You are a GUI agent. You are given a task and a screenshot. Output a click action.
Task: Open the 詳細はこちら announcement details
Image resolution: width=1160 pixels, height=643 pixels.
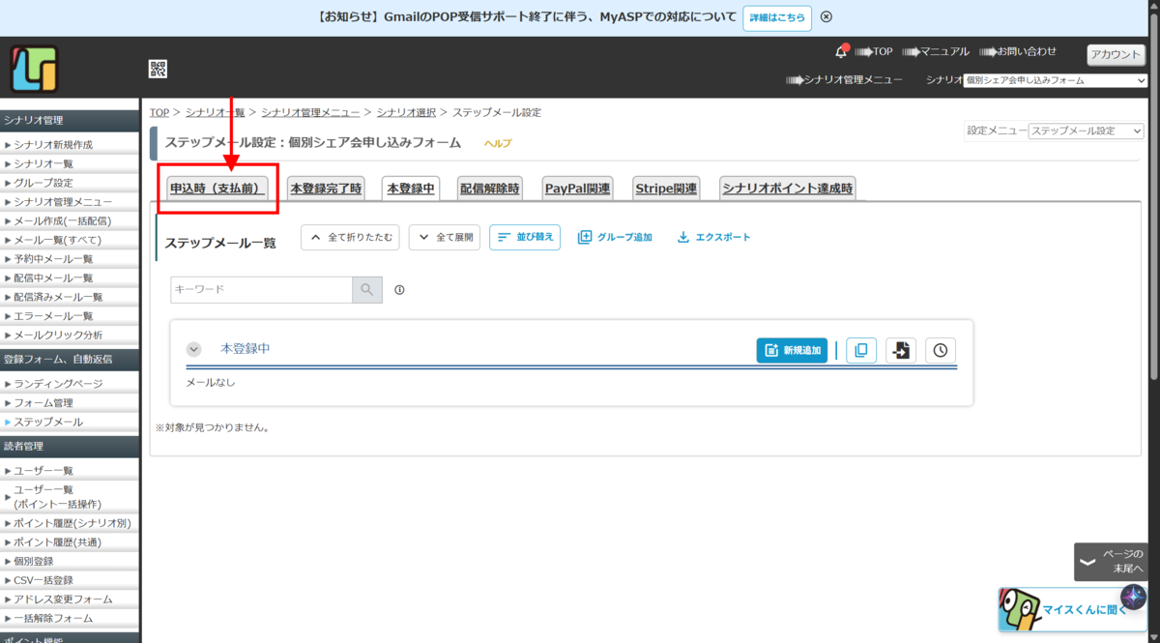pyautogui.click(x=777, y=17)
